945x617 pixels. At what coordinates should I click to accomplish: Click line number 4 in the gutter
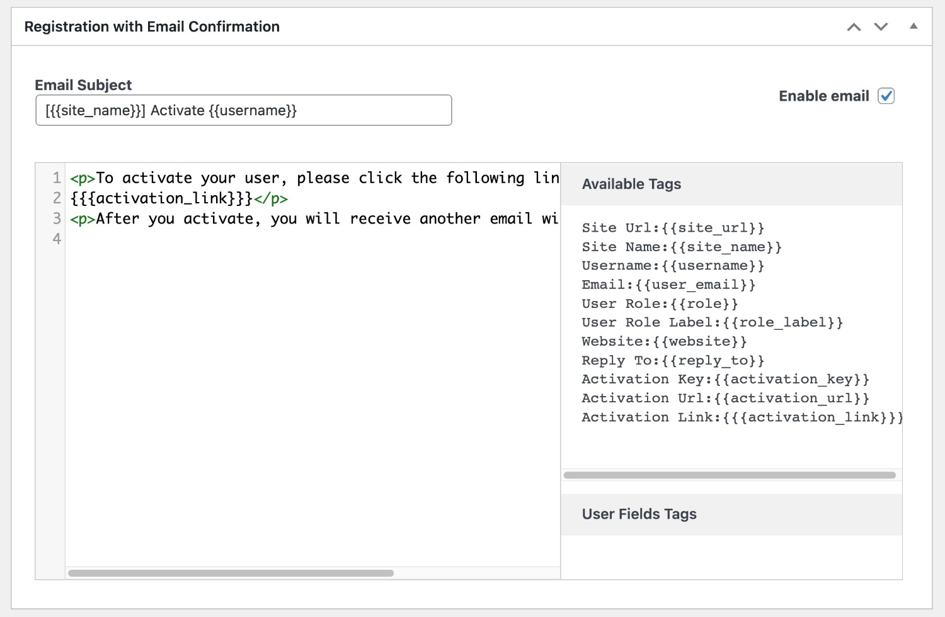click(57, 239)
